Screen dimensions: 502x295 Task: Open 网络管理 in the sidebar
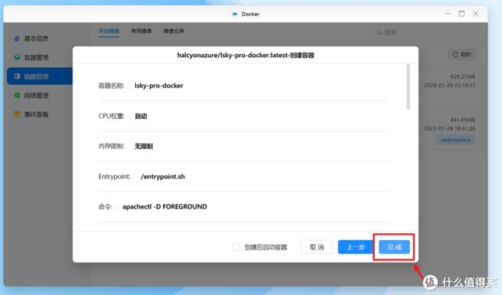[x=36, y=95]
